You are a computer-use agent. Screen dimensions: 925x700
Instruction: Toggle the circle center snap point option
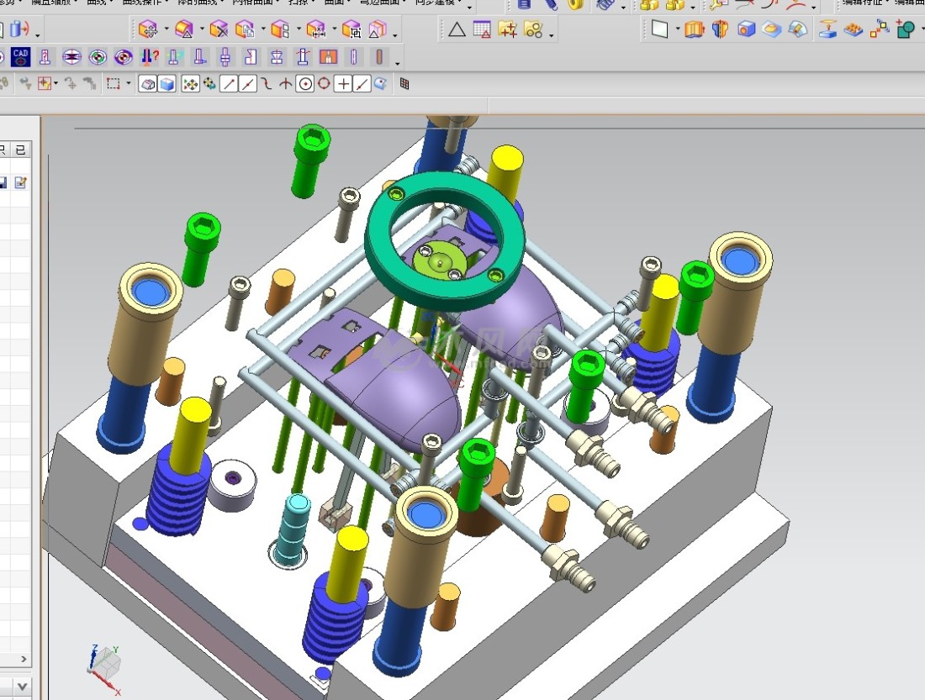click(305, 84)
